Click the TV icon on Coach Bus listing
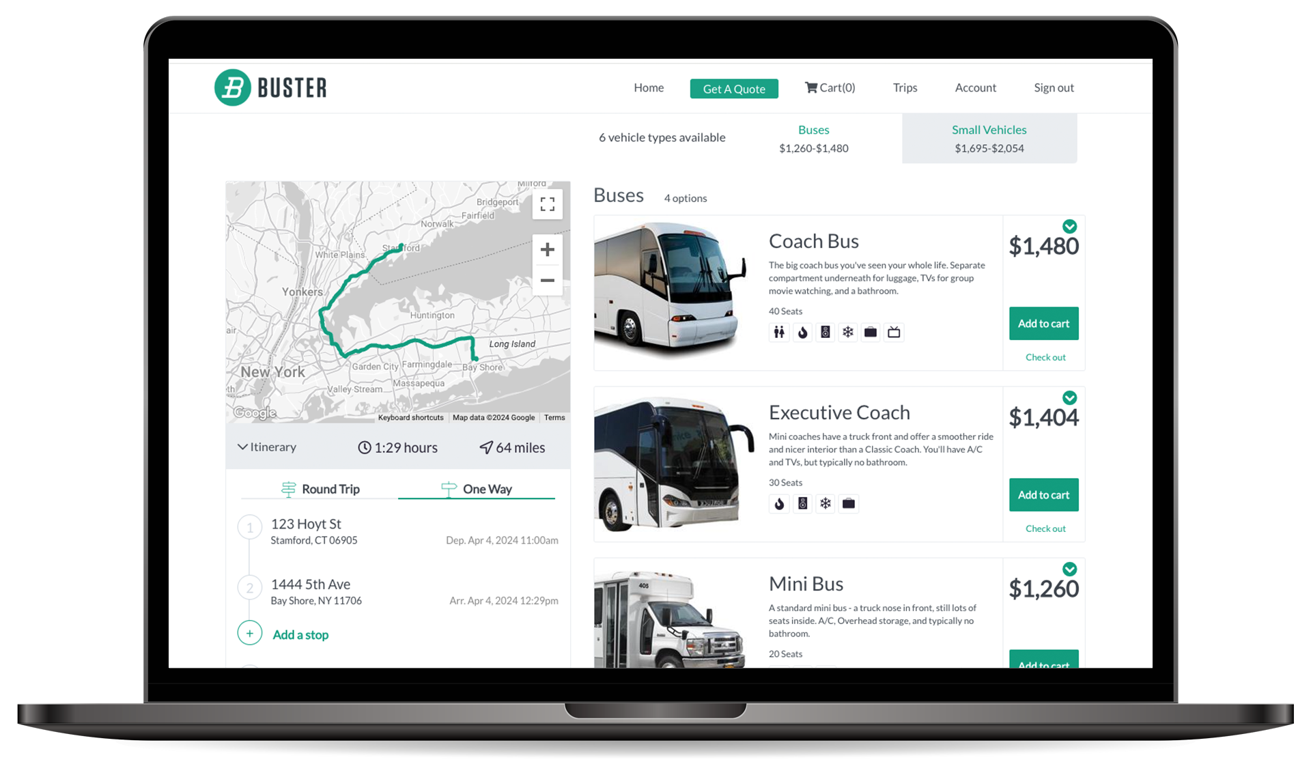 tap(892, 332)
